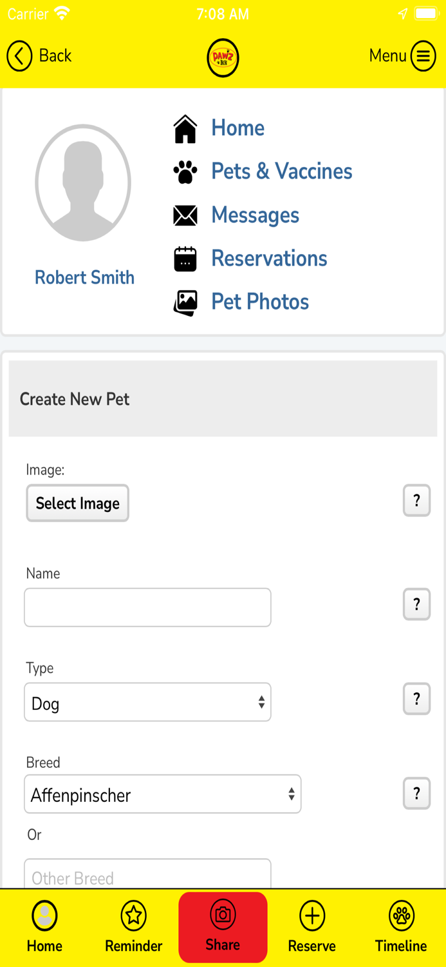
Task: Click the Messages envelope icon
Action: click(185, 215)
